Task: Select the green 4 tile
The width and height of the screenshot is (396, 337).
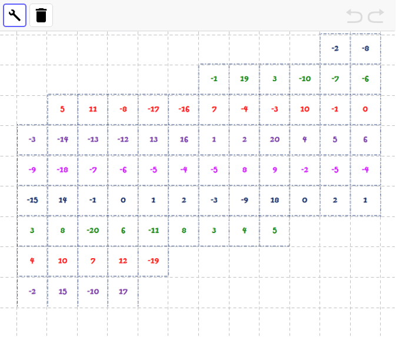Action: (244, 231)
